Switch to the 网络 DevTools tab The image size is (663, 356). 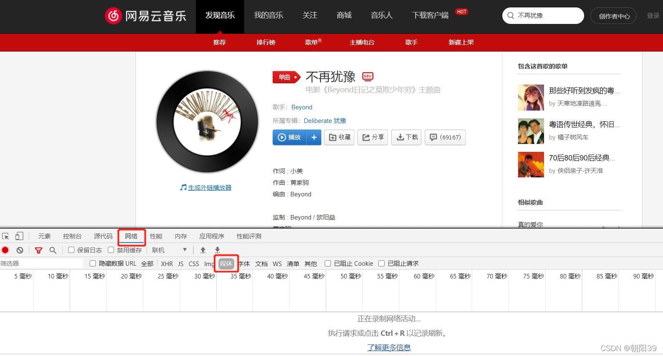(131, 236)
